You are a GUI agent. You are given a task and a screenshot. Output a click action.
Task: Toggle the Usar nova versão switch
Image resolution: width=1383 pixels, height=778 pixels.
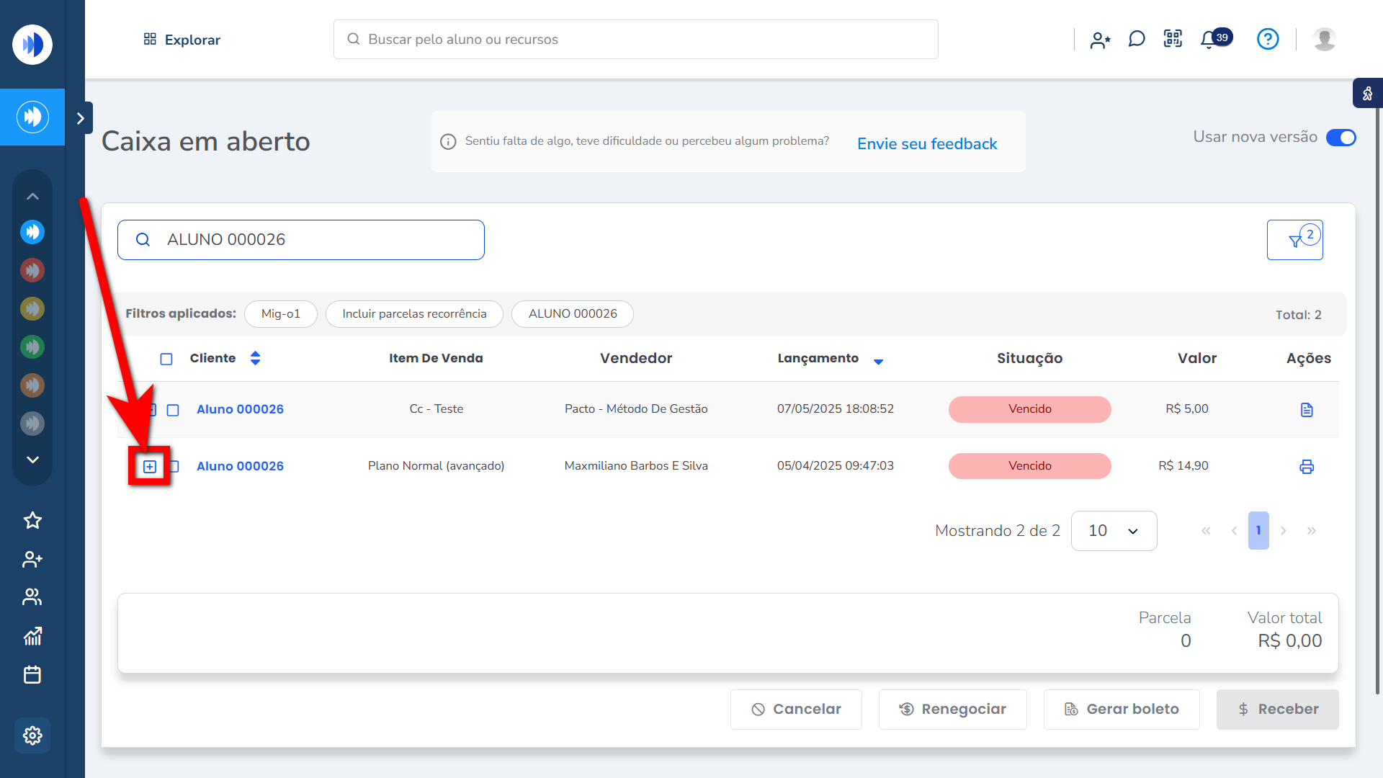click(1341, 138)
